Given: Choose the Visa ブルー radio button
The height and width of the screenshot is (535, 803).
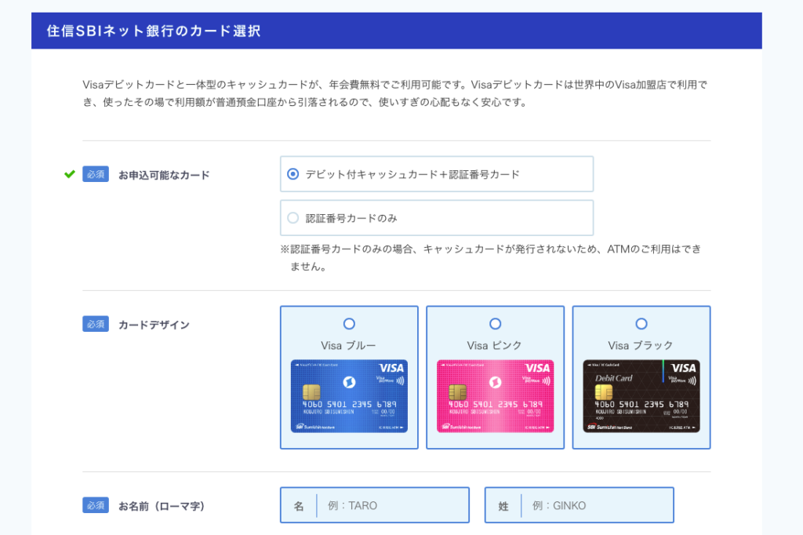Looking at the screenshot, I should pyautogui.click(x=349, y=324).
